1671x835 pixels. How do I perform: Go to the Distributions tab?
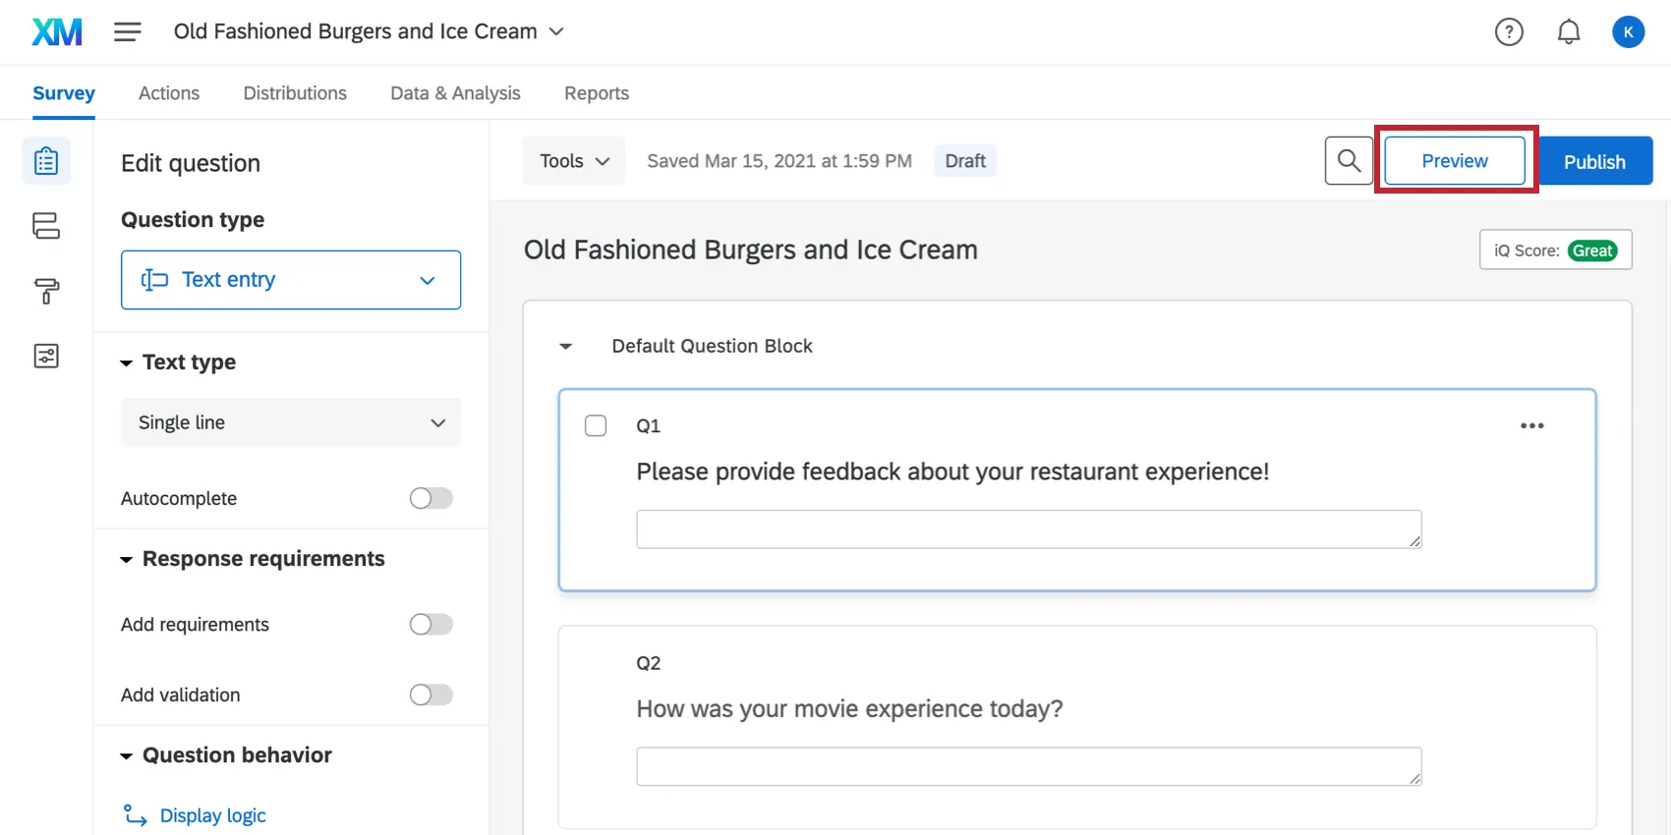pos(295,93)
